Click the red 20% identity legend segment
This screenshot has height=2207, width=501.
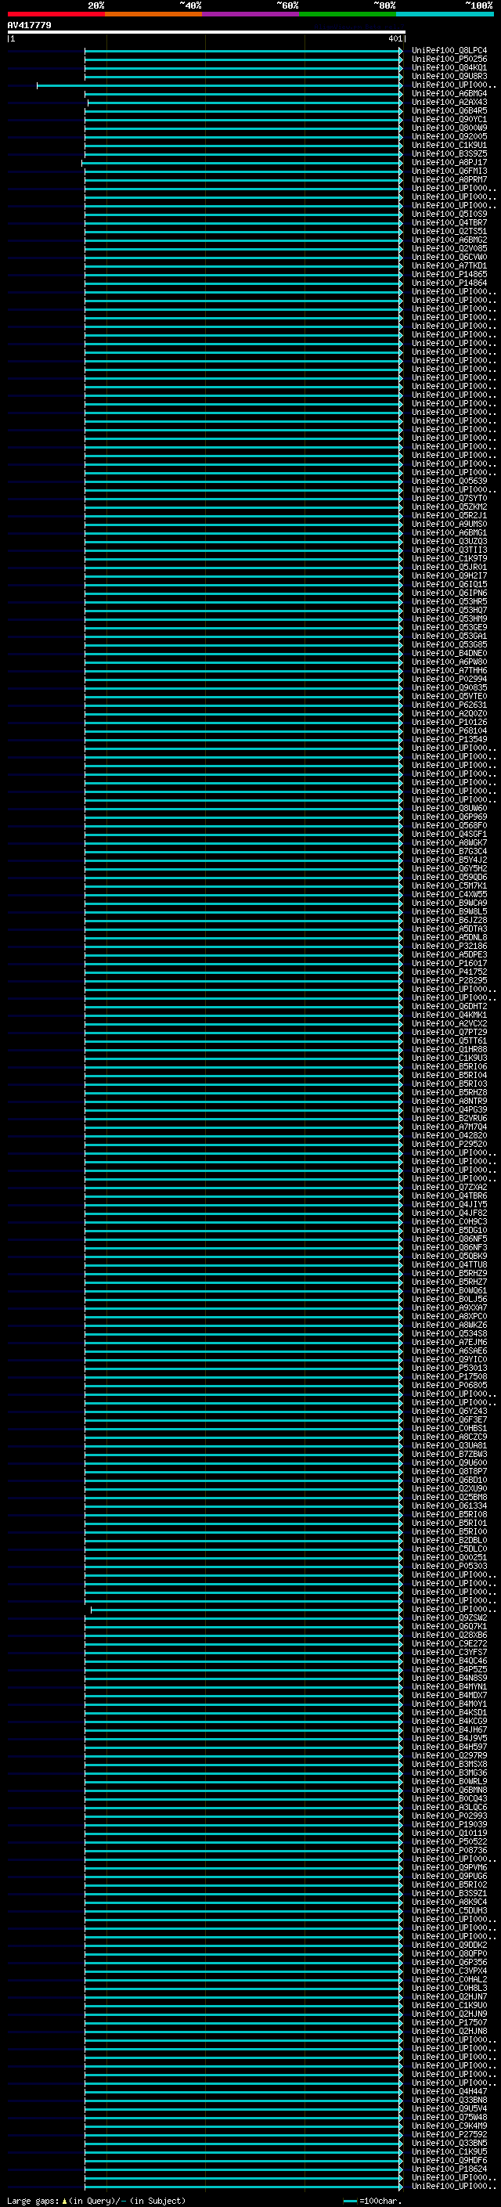(x=56, y=14)
